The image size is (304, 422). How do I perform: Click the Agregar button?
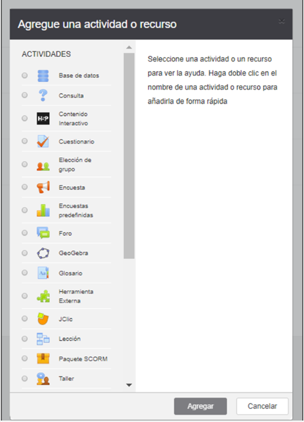click(x=200, y=406)
